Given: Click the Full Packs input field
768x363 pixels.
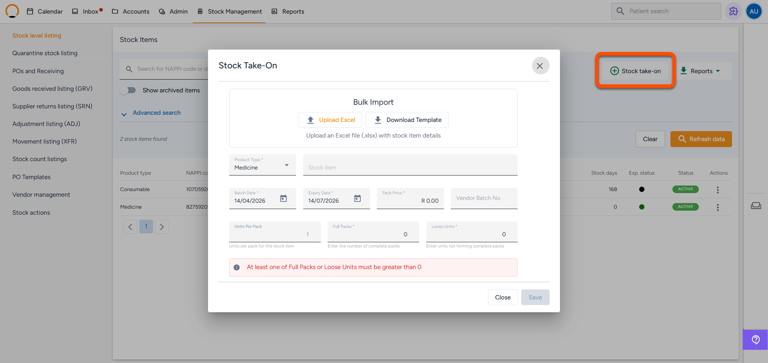Looking at the screenshot, I should tap(373, 234).
